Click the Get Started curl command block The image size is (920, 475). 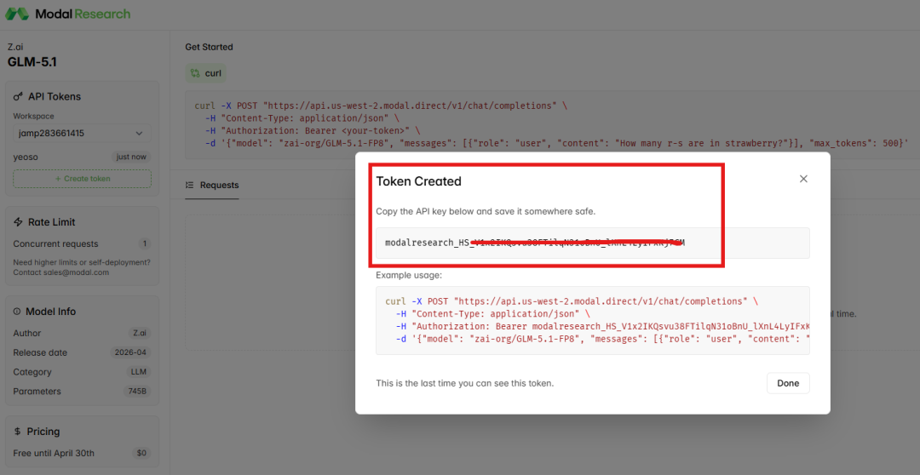point(552,124)
